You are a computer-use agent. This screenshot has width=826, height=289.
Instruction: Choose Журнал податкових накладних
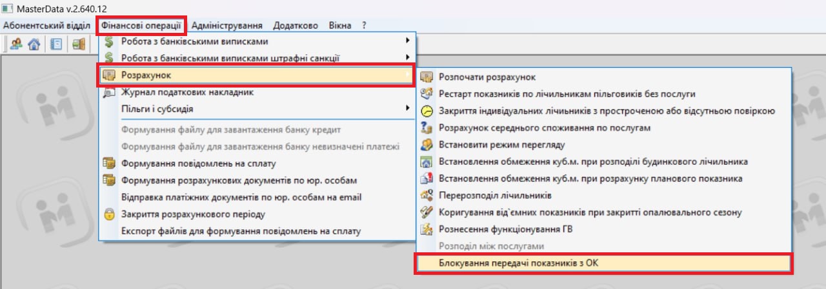(187, 92)
